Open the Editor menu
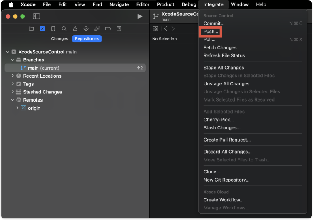 coord(143,4)
